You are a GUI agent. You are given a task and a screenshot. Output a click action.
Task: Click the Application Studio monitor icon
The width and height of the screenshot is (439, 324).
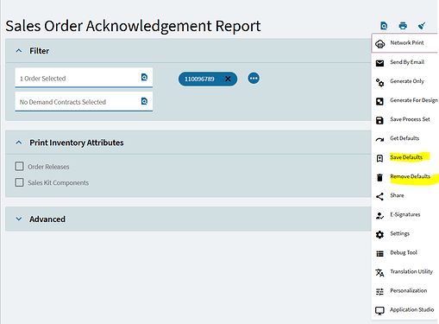pos(379,311)
